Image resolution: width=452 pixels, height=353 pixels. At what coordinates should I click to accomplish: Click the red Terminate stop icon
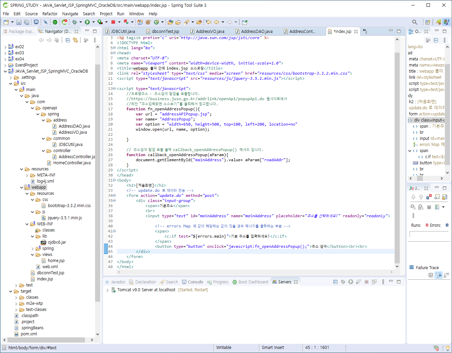point(113,22)
